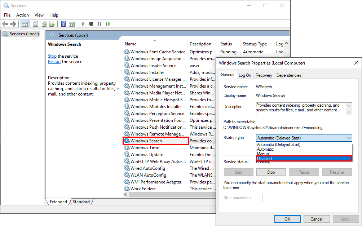The image size is (362, 226).
Task: Sort by the Status column header
Action: pos(229,44)
